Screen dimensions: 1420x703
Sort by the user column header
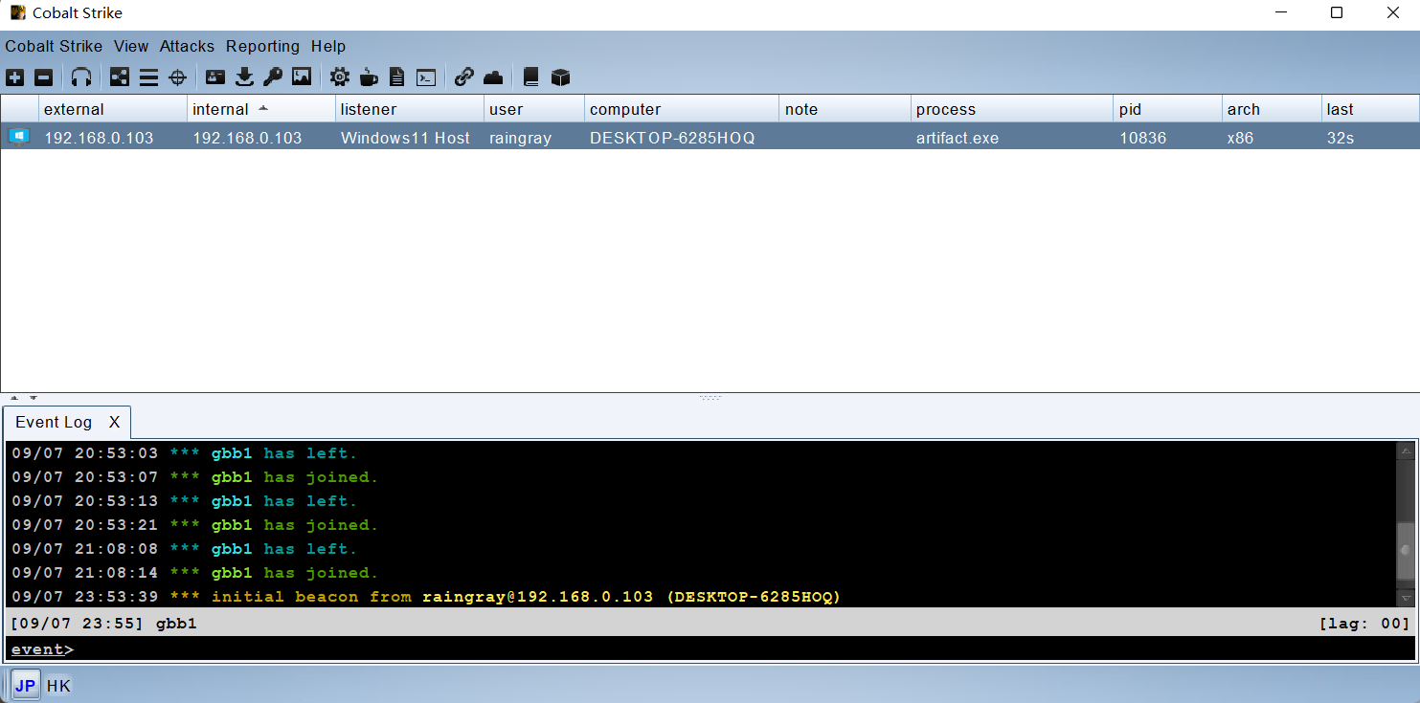[534, 109]
